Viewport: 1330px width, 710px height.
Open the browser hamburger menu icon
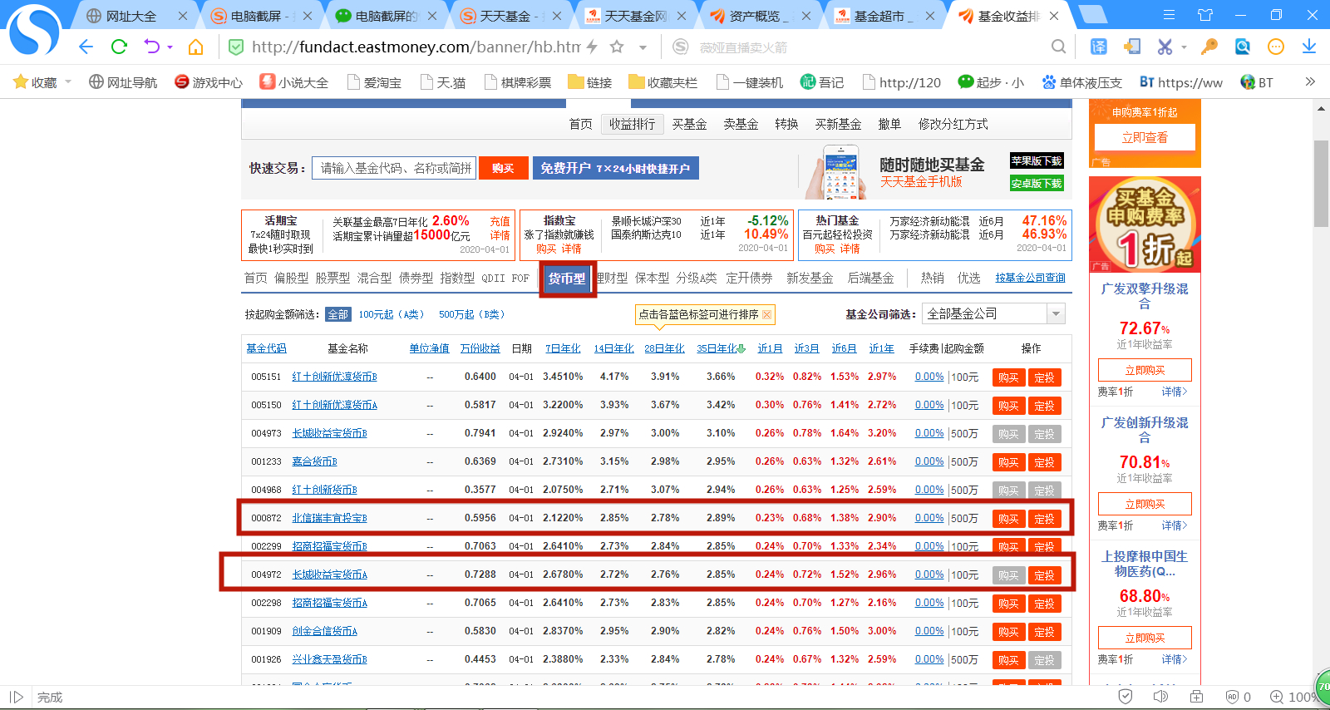tap(1170, 15)
